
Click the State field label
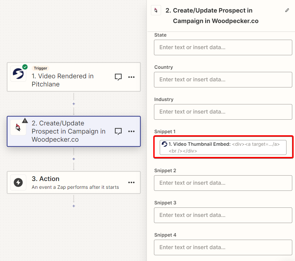point(160,35)
